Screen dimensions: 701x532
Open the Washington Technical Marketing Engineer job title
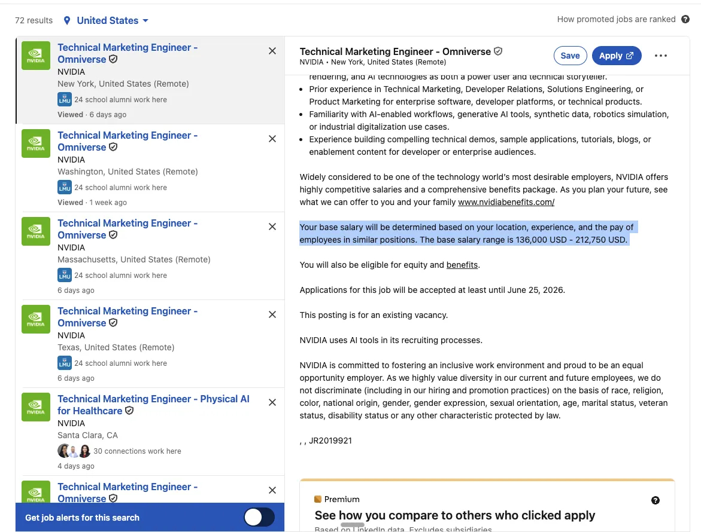pyautogui.click(x=128, y=141)
